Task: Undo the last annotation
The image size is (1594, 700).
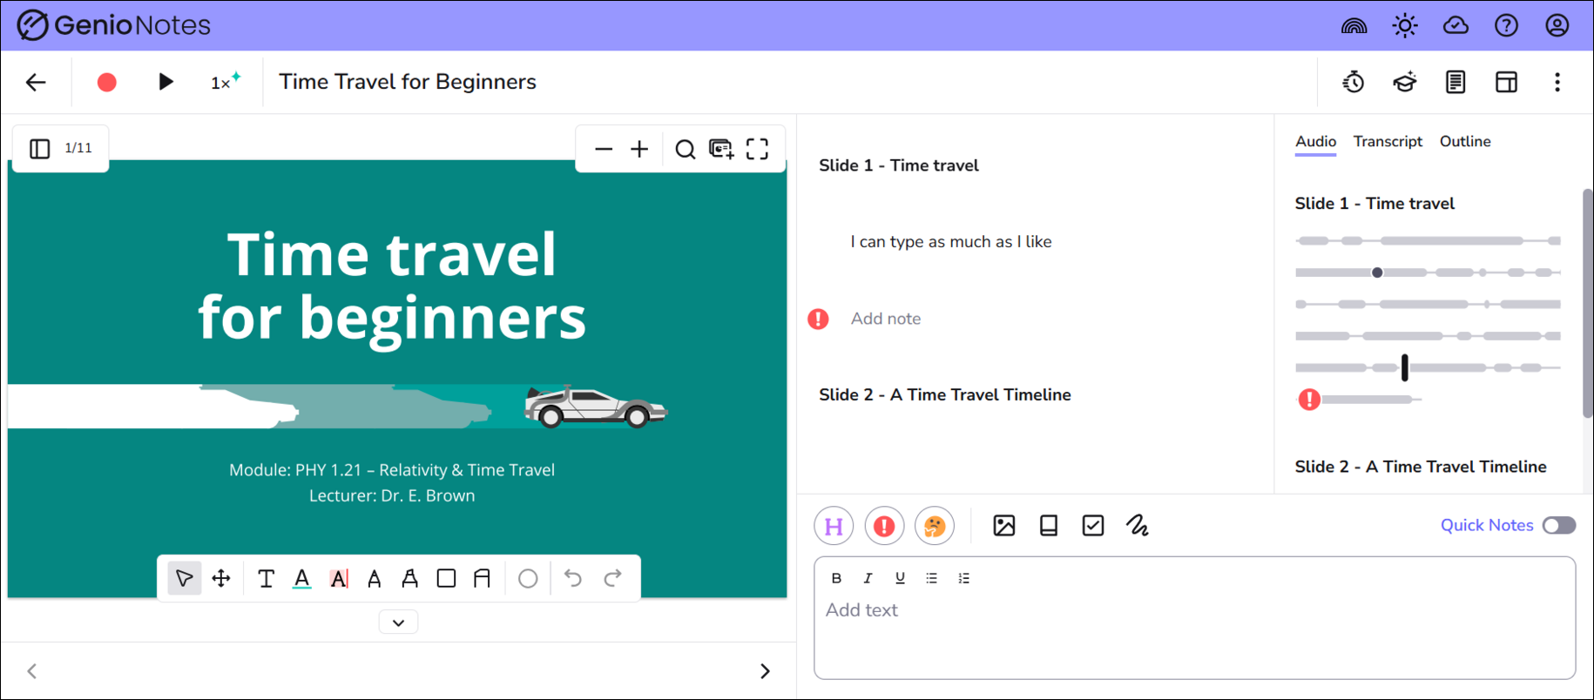Action: pos(572,578)
